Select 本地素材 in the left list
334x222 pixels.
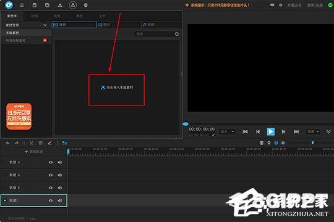coord(26,33)
